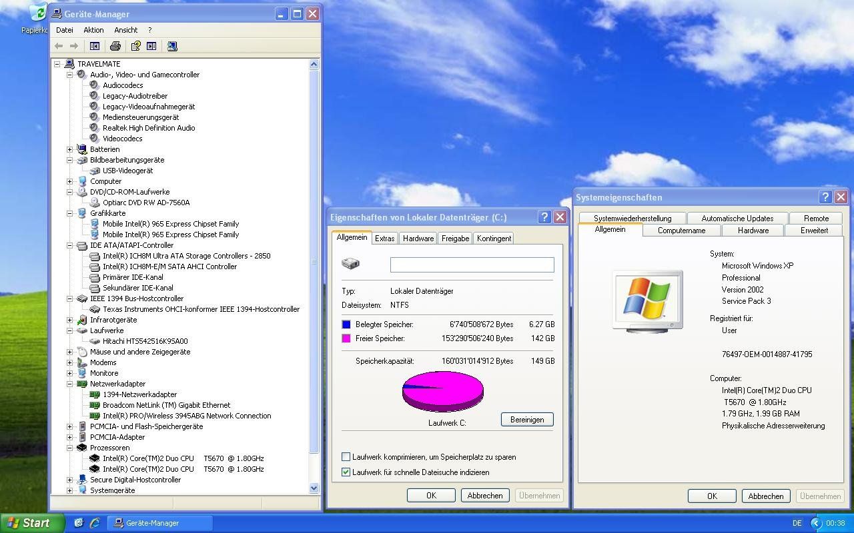Click the scroll down arrow in device tree
This screenshot has height=533, width=854.
coord(314,488)
